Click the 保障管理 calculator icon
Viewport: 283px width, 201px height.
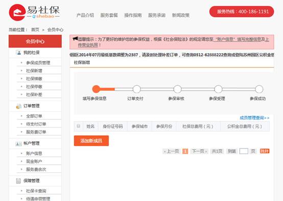coord(18,181)
